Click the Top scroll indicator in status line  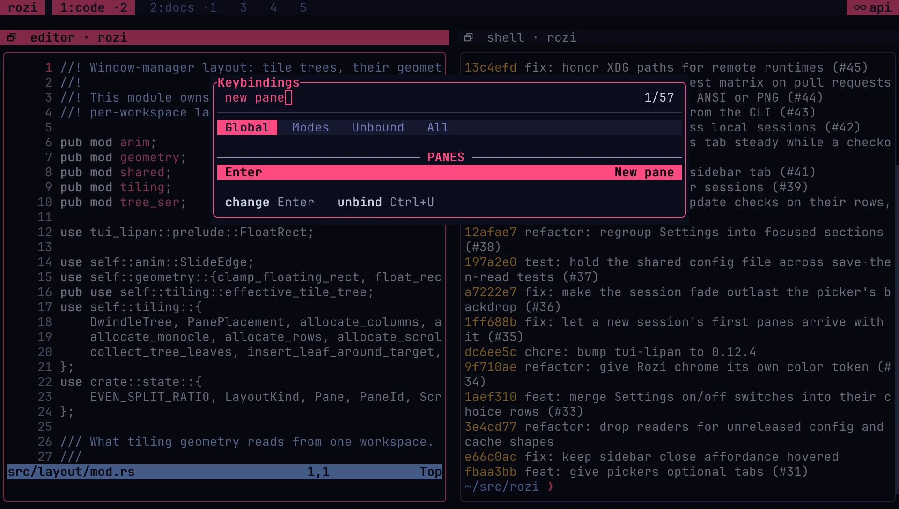(x=430, y=472)
